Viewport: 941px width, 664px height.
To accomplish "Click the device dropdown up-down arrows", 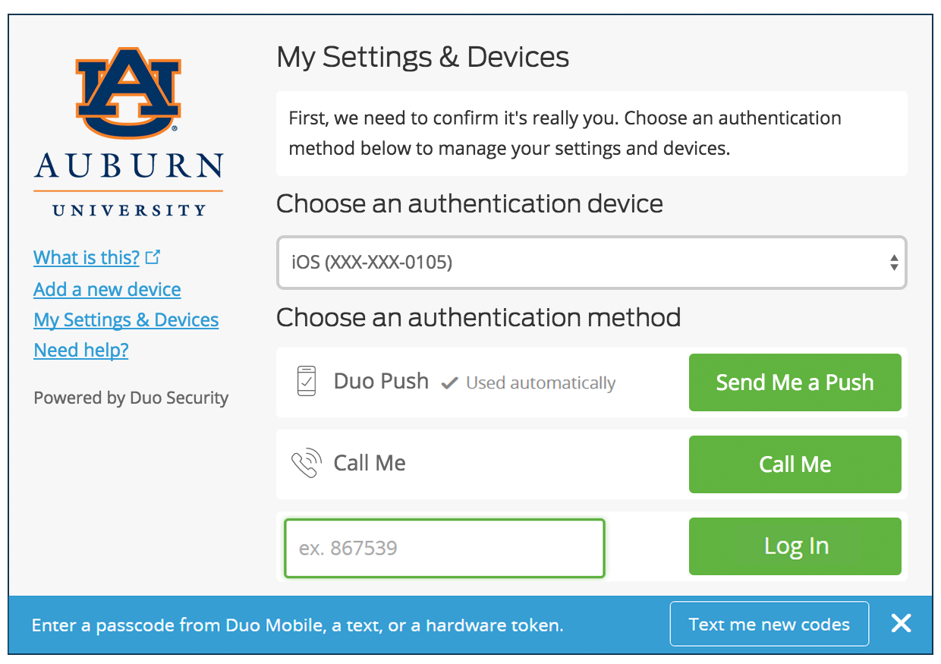I will tap(894, 263).
